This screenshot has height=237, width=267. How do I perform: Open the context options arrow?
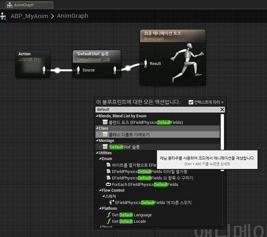point(222,102)
